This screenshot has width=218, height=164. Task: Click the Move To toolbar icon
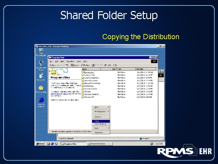[98, 65]
